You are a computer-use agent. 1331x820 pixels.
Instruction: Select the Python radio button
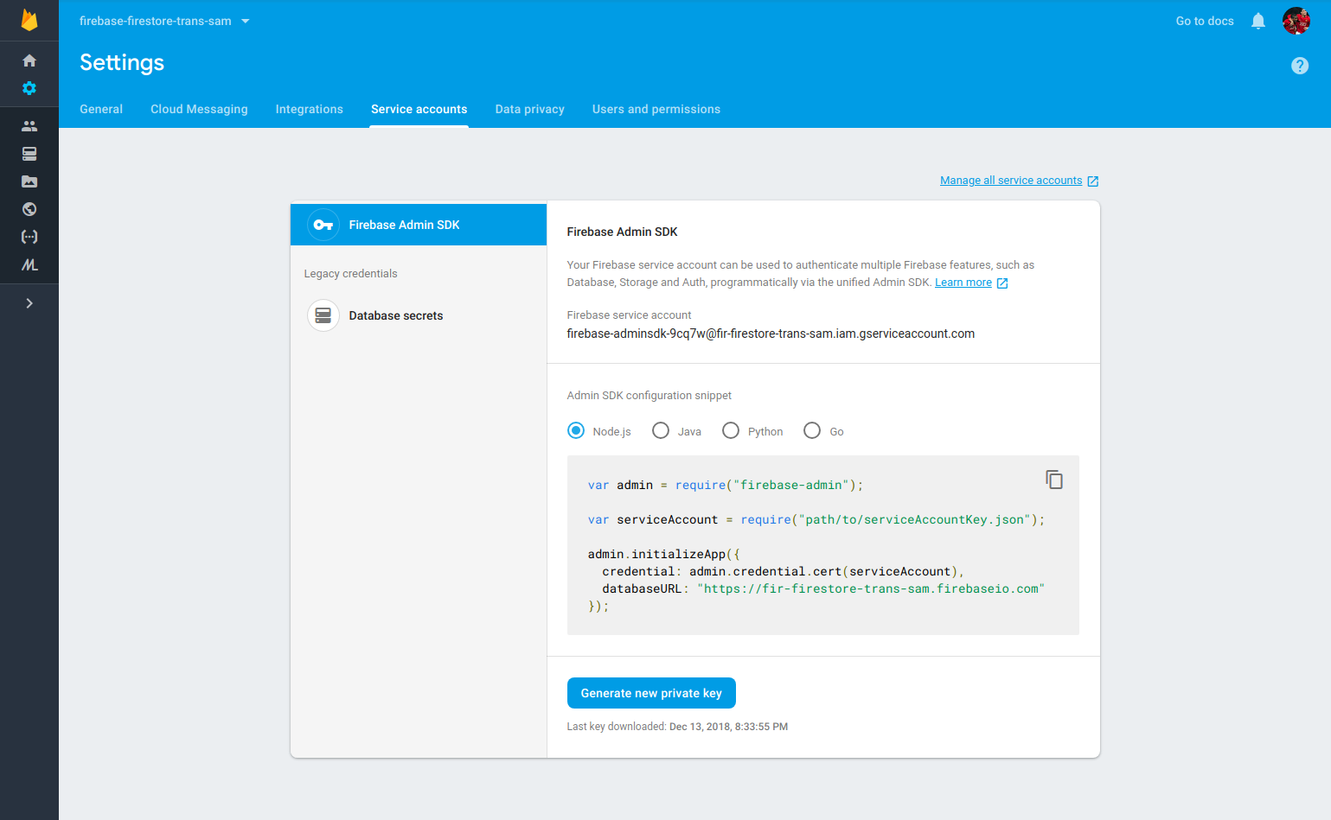tap(731, 430)
